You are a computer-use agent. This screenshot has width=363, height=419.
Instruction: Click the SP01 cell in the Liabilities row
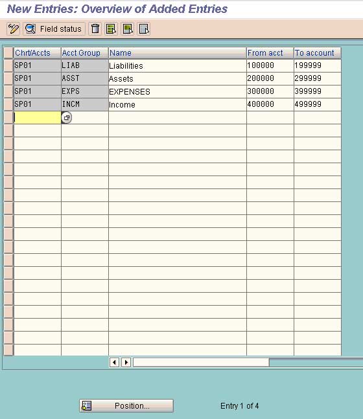38,66
